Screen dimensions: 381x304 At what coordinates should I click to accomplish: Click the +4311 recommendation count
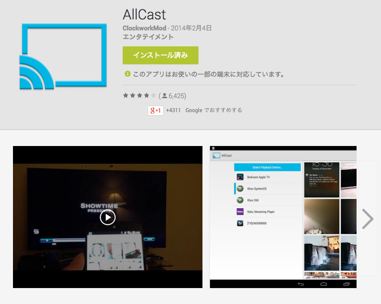point(173,110)
